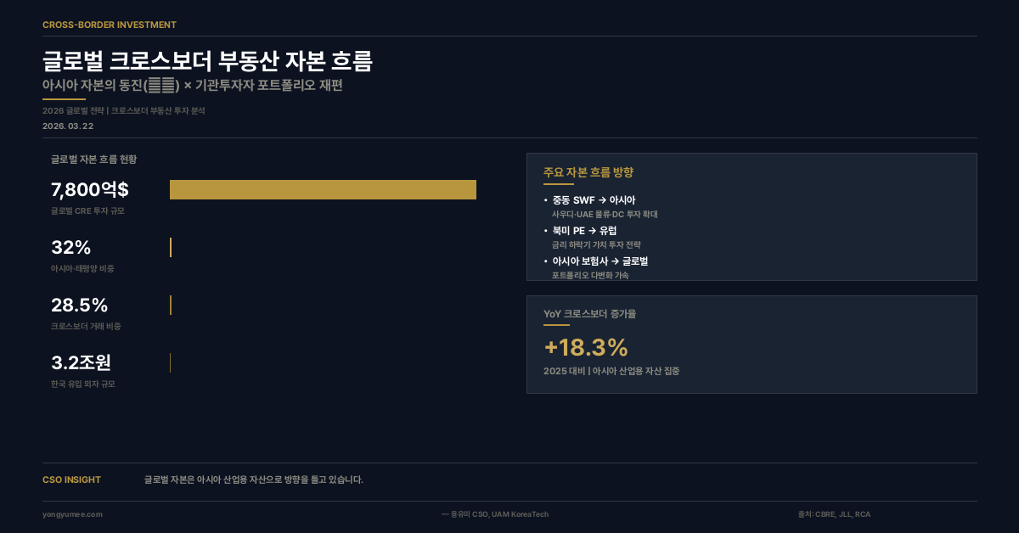Click the +18.3% growth figure
The width and height of the screenshot is (1019, 533).
pos(586,348)
